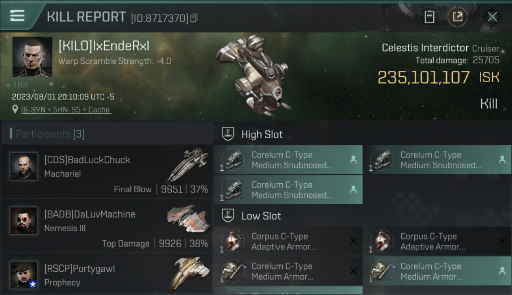The image size is (512, 295).
Task: Select left Corpus C-Type Adaptive Armor module
Action: pos(288,241)
